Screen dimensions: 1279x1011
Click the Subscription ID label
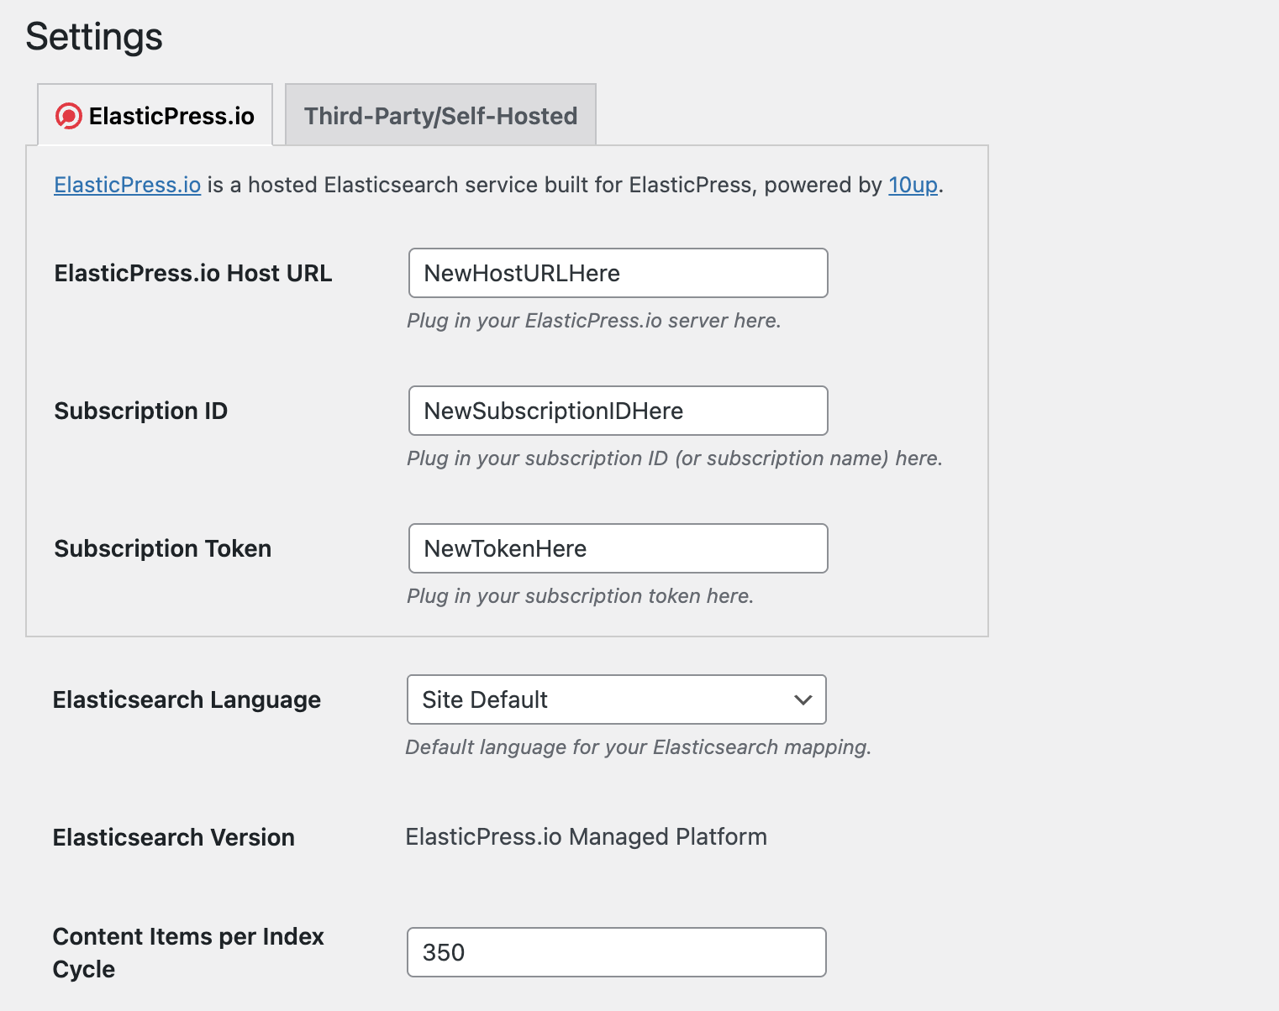pos(140,411)
